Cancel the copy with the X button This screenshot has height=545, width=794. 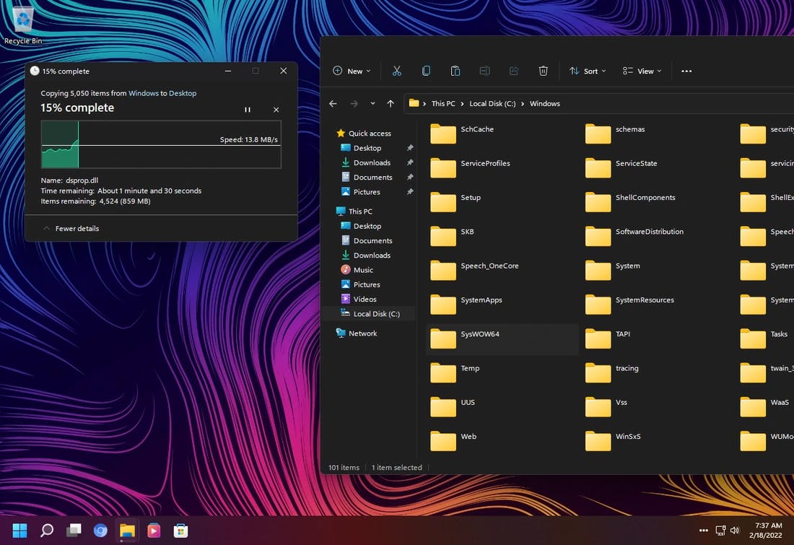click(276, 110)
